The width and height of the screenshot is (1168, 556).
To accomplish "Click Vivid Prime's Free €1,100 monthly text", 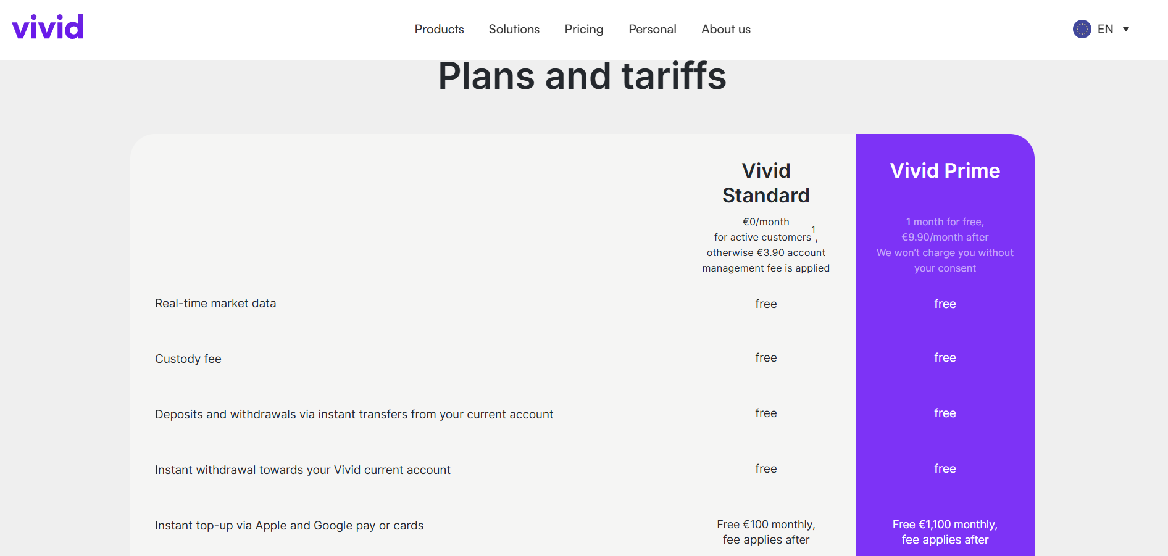I will click(x=945, y=524).
